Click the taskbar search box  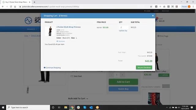(x=28, y=107)
